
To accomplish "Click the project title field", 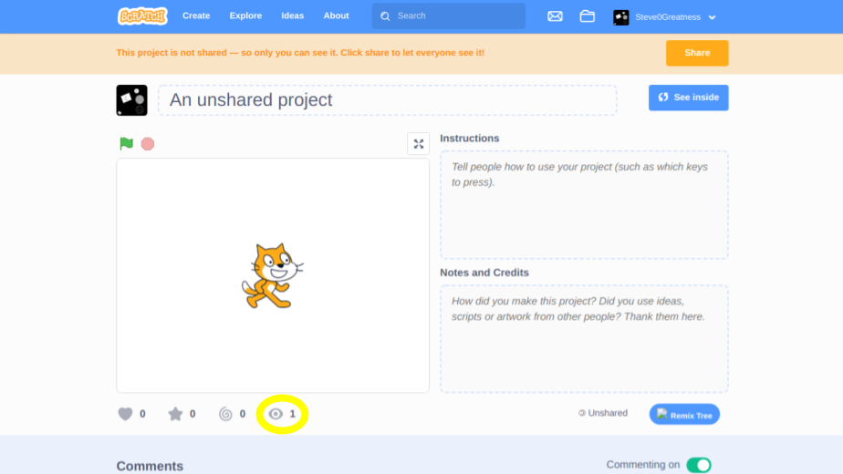I will (x=387, y=100).
